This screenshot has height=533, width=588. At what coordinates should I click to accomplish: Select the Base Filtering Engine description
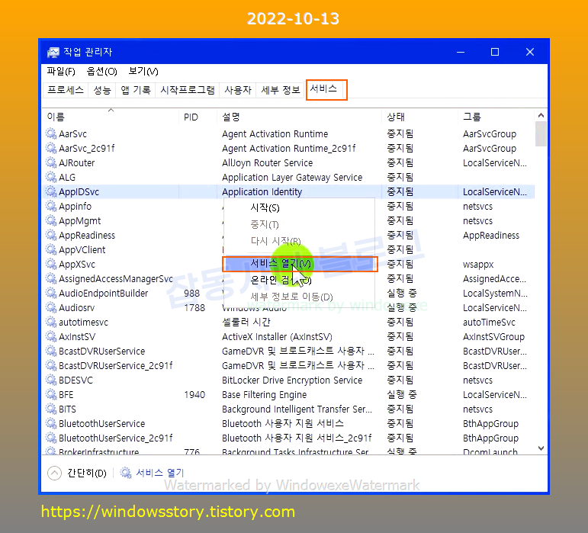pyautogui.click(x=265, y=395)
